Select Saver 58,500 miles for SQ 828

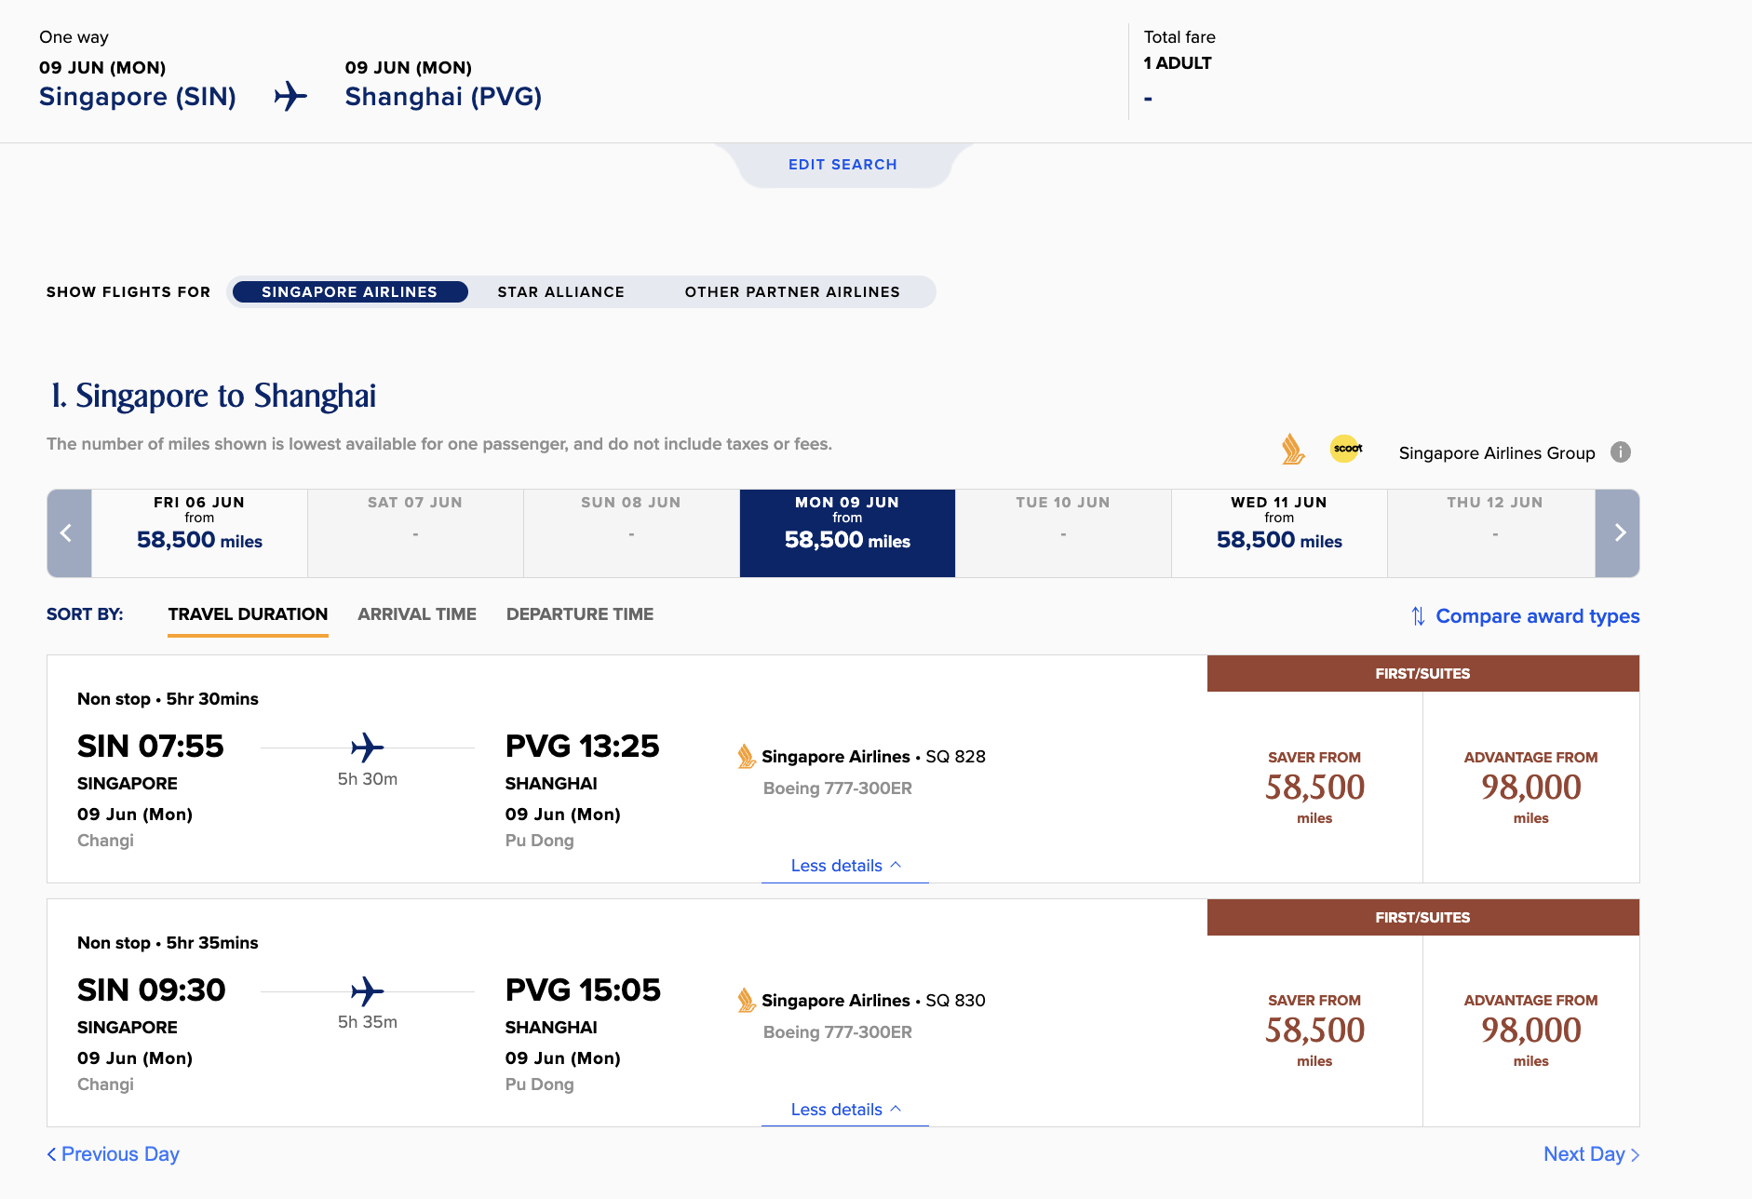[x=1314, y=788]
